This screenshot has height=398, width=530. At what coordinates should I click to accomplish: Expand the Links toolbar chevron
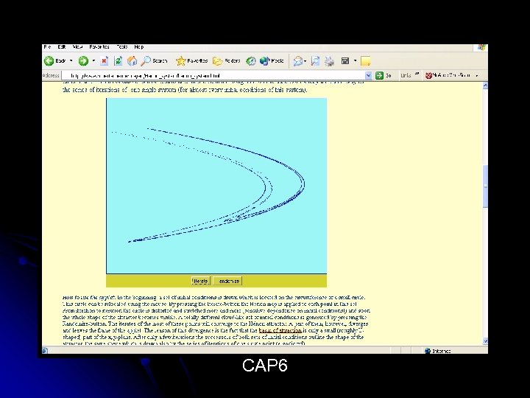click(x=417, y=74)
